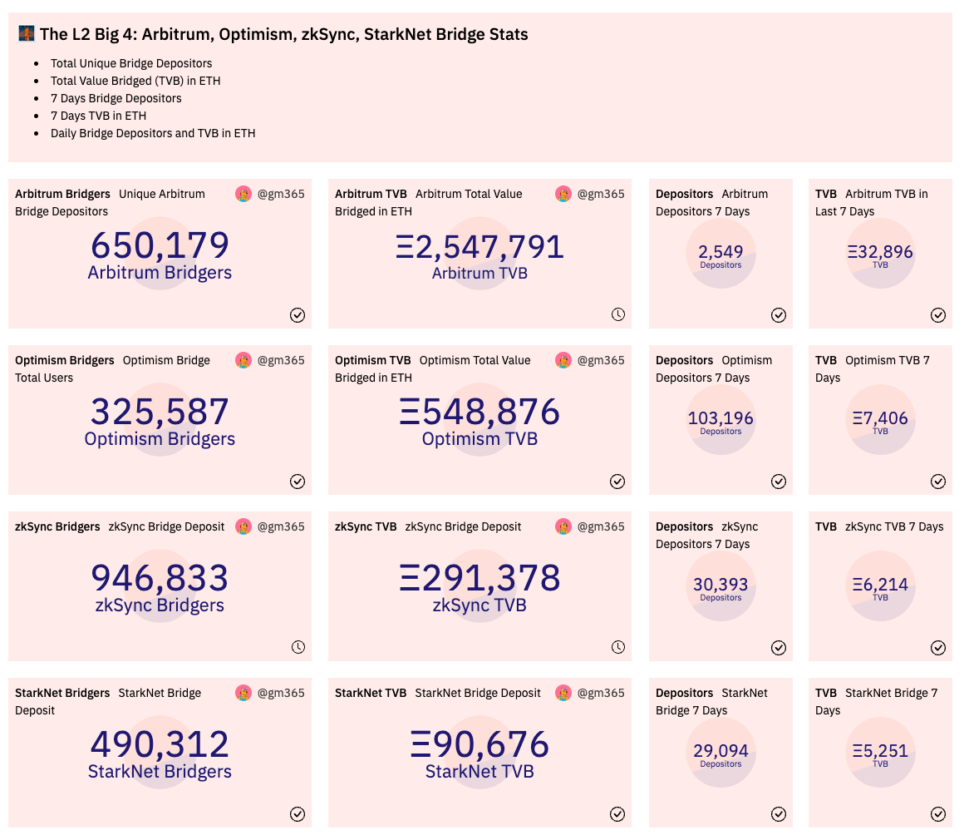Image resolution: width=964 pixels, height=835 pixels.
Task: Open @gm365 profile link on Arbitrum Bridgers card
Action: (281, 194)
